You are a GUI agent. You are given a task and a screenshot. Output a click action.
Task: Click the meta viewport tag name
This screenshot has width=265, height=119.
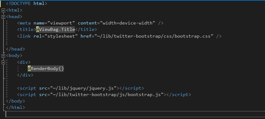[x=25, y=23]
